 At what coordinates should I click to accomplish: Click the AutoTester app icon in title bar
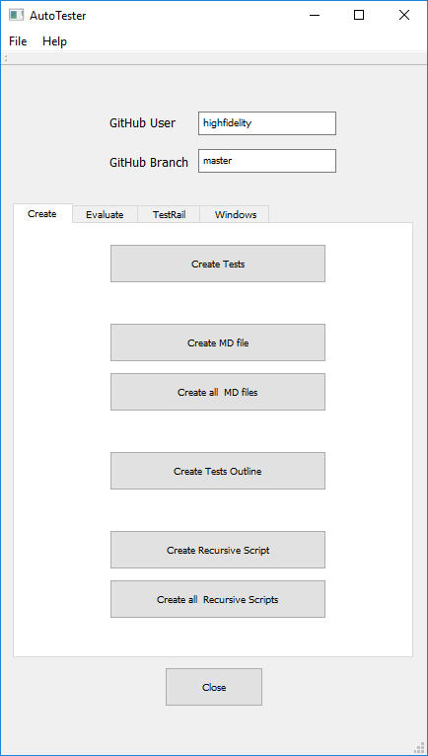(16, 15)
